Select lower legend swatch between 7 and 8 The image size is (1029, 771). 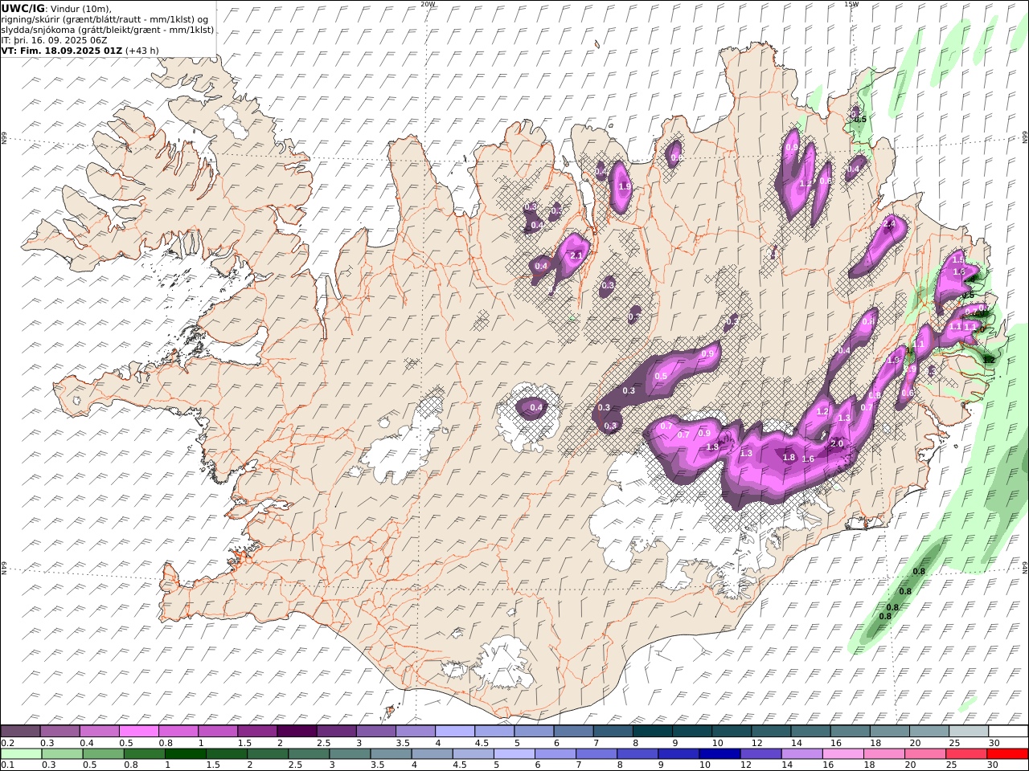point(596,754)
